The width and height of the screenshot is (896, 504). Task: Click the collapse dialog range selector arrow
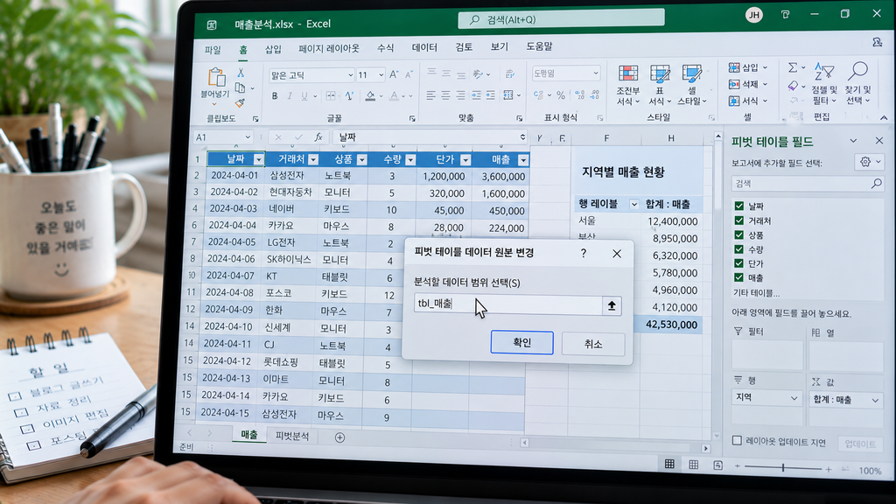coord(612,305)
